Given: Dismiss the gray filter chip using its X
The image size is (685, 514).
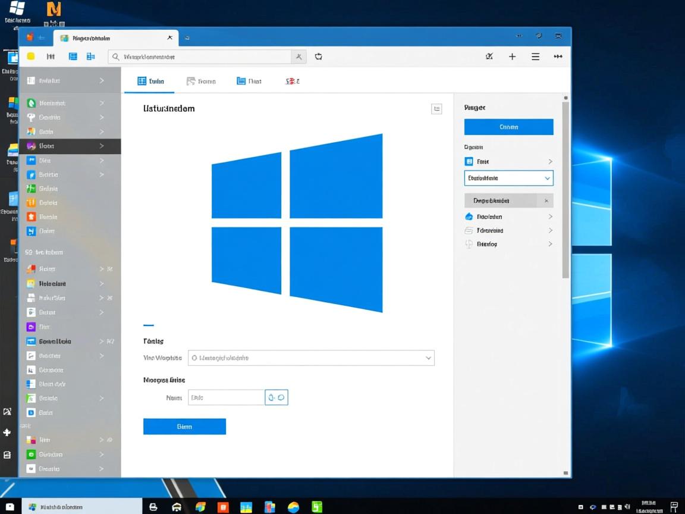Looking at the screenshot, I should pyautogui.click(x=546, y=200).
